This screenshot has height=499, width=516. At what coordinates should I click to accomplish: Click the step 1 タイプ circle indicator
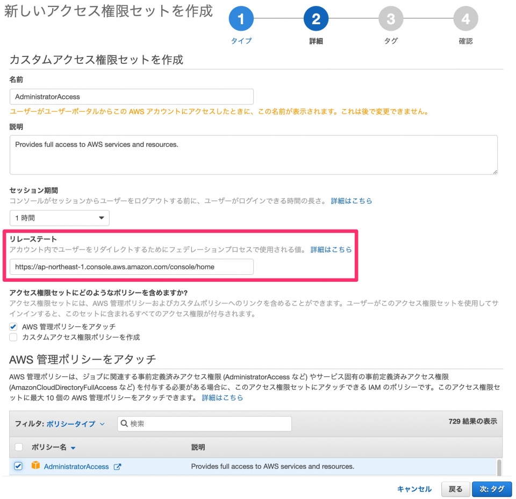240,18
